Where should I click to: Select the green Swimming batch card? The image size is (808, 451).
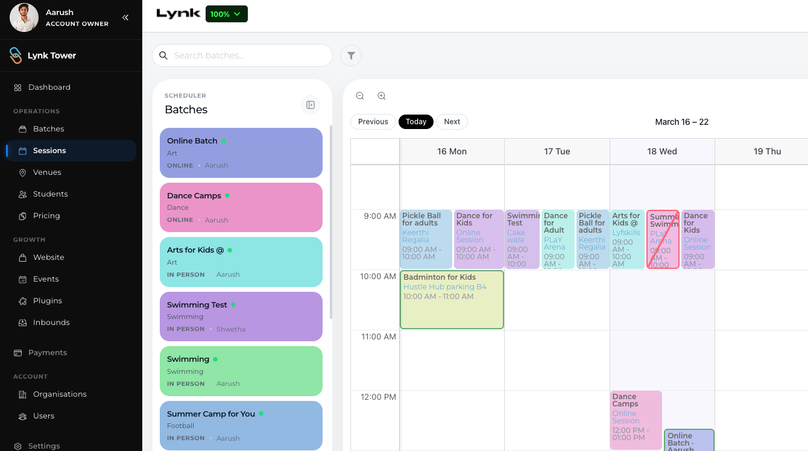click(x=241, y=371)
